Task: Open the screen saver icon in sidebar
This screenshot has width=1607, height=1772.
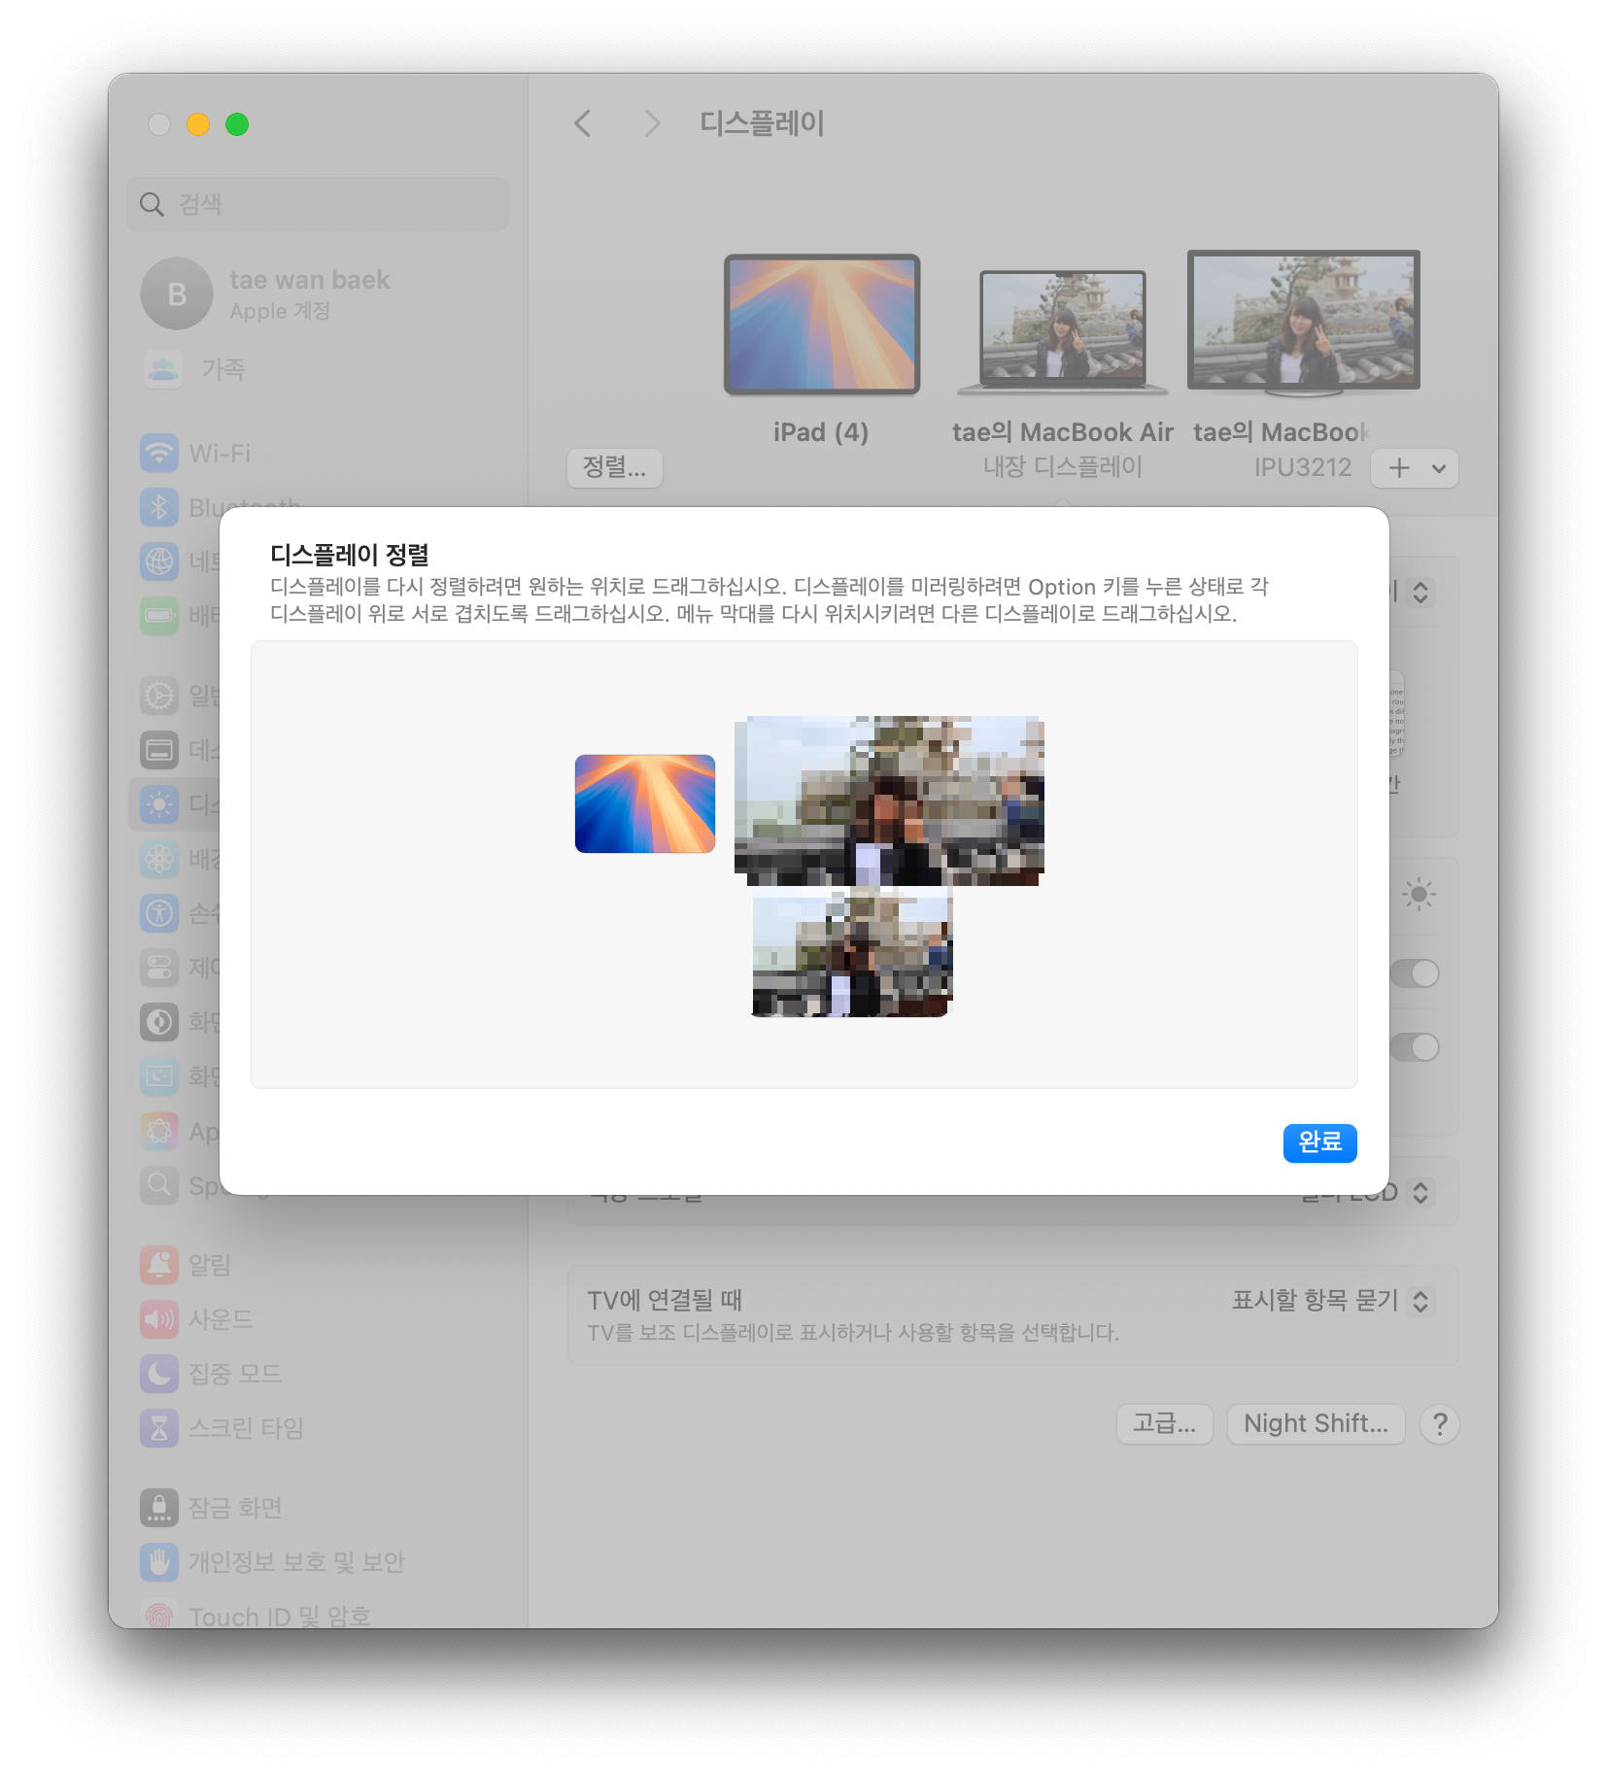Action: coord(159,1075)
